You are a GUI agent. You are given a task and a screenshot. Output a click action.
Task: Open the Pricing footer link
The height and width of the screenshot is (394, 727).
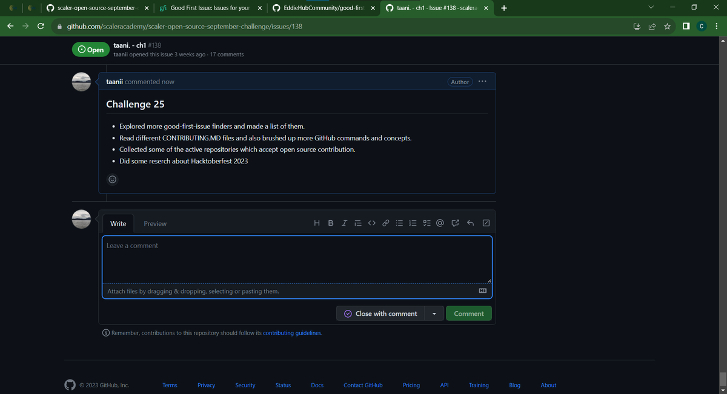[x=411, y=385]
